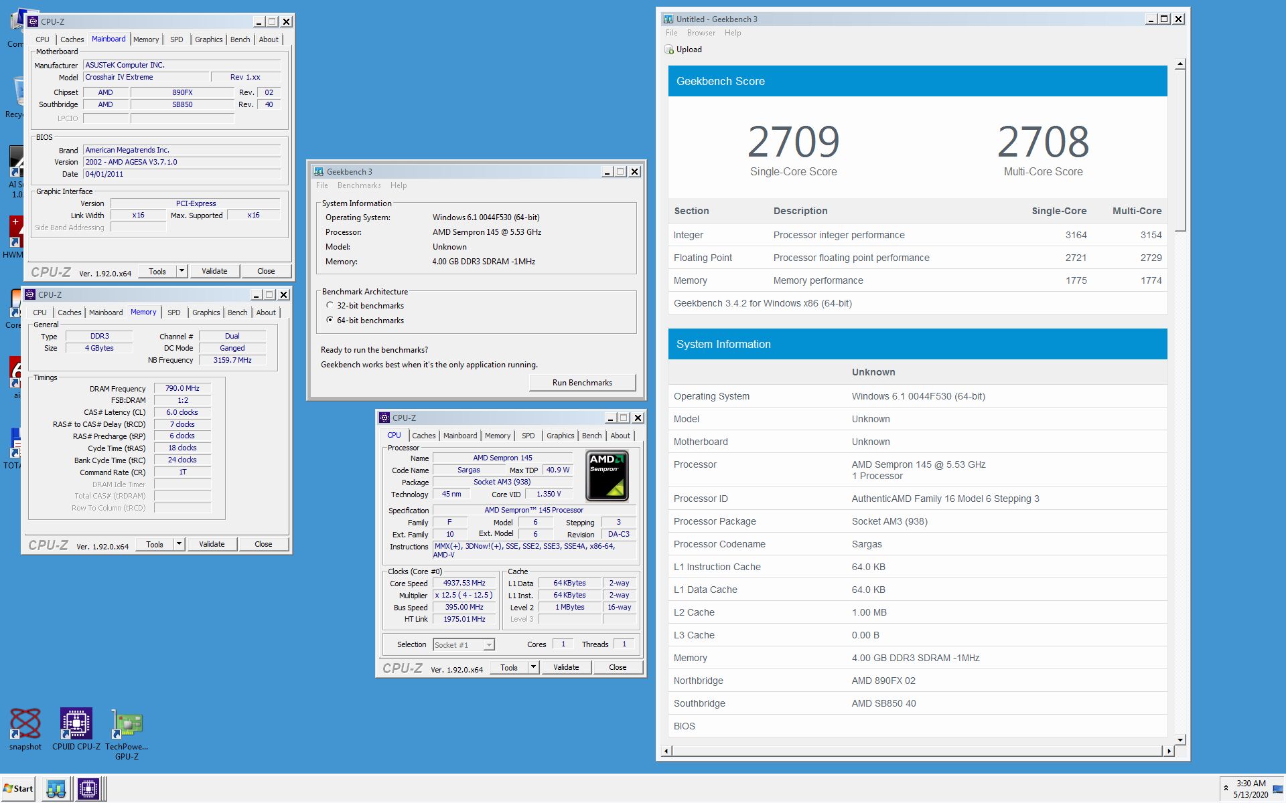1286x803 pixels.
Task: Click Tools button in CPU tab window
Action: point(509,667)
